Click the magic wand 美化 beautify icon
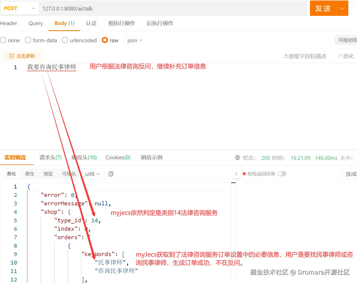This screenshot has height=283, width=357. point(340,56)
